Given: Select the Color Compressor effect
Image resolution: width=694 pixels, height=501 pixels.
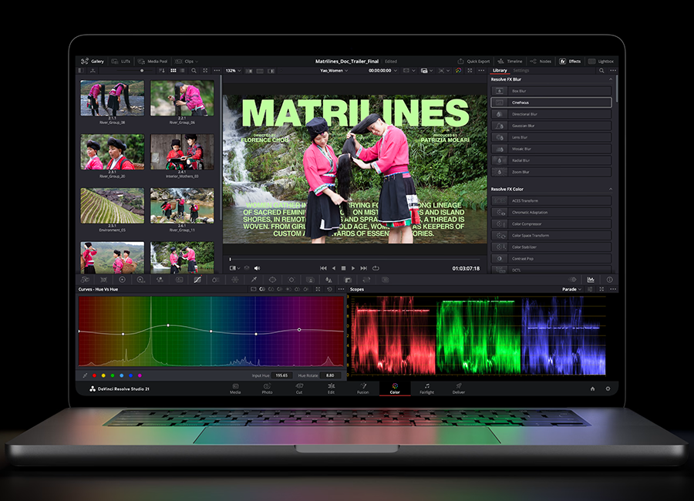Looking at the screenshot, I should pyautogui.click(x=551, y=224).
